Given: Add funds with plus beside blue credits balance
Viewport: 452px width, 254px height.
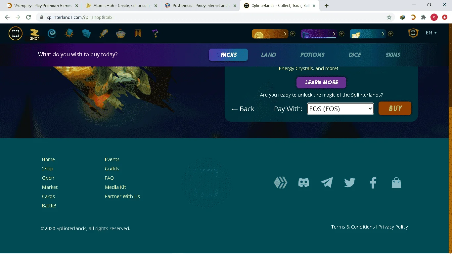Looking at the screenshot, I should point(391,34).
